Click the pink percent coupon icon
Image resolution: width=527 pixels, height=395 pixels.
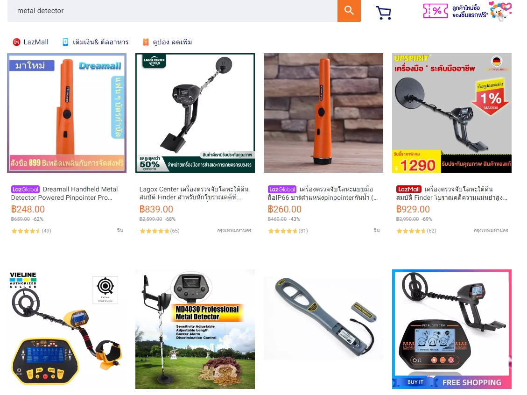[x=435, y=11]
